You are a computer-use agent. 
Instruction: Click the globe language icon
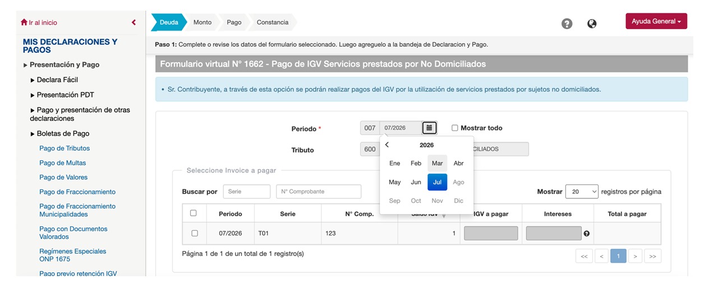click(x=592, y=24)
